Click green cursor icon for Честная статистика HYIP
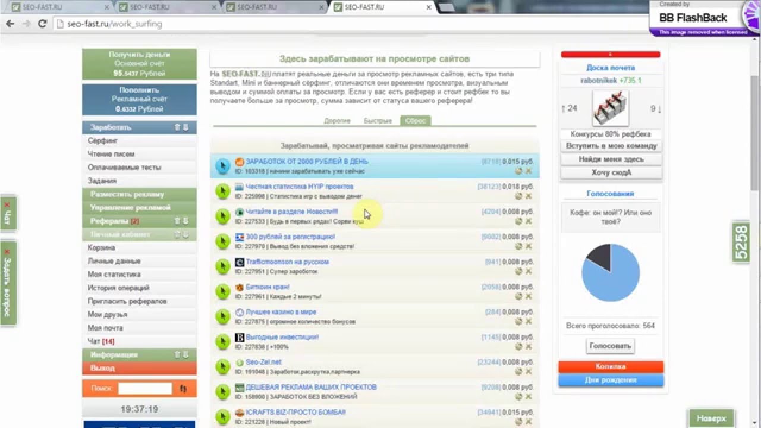The width and height of the screenshot is (761, 428). tap(222, 191)
